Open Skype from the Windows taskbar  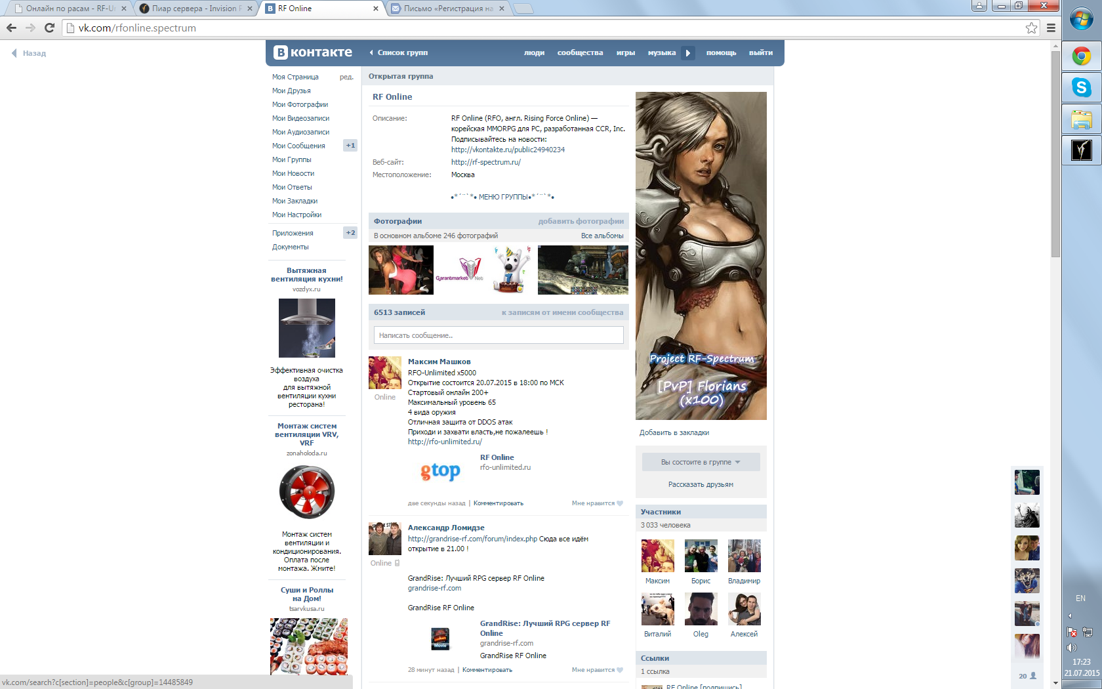click(1082, 87)
